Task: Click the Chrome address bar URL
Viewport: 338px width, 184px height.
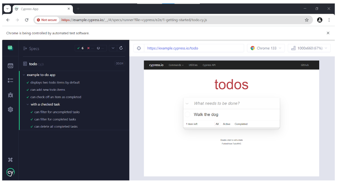Action: tap(134, 20)
